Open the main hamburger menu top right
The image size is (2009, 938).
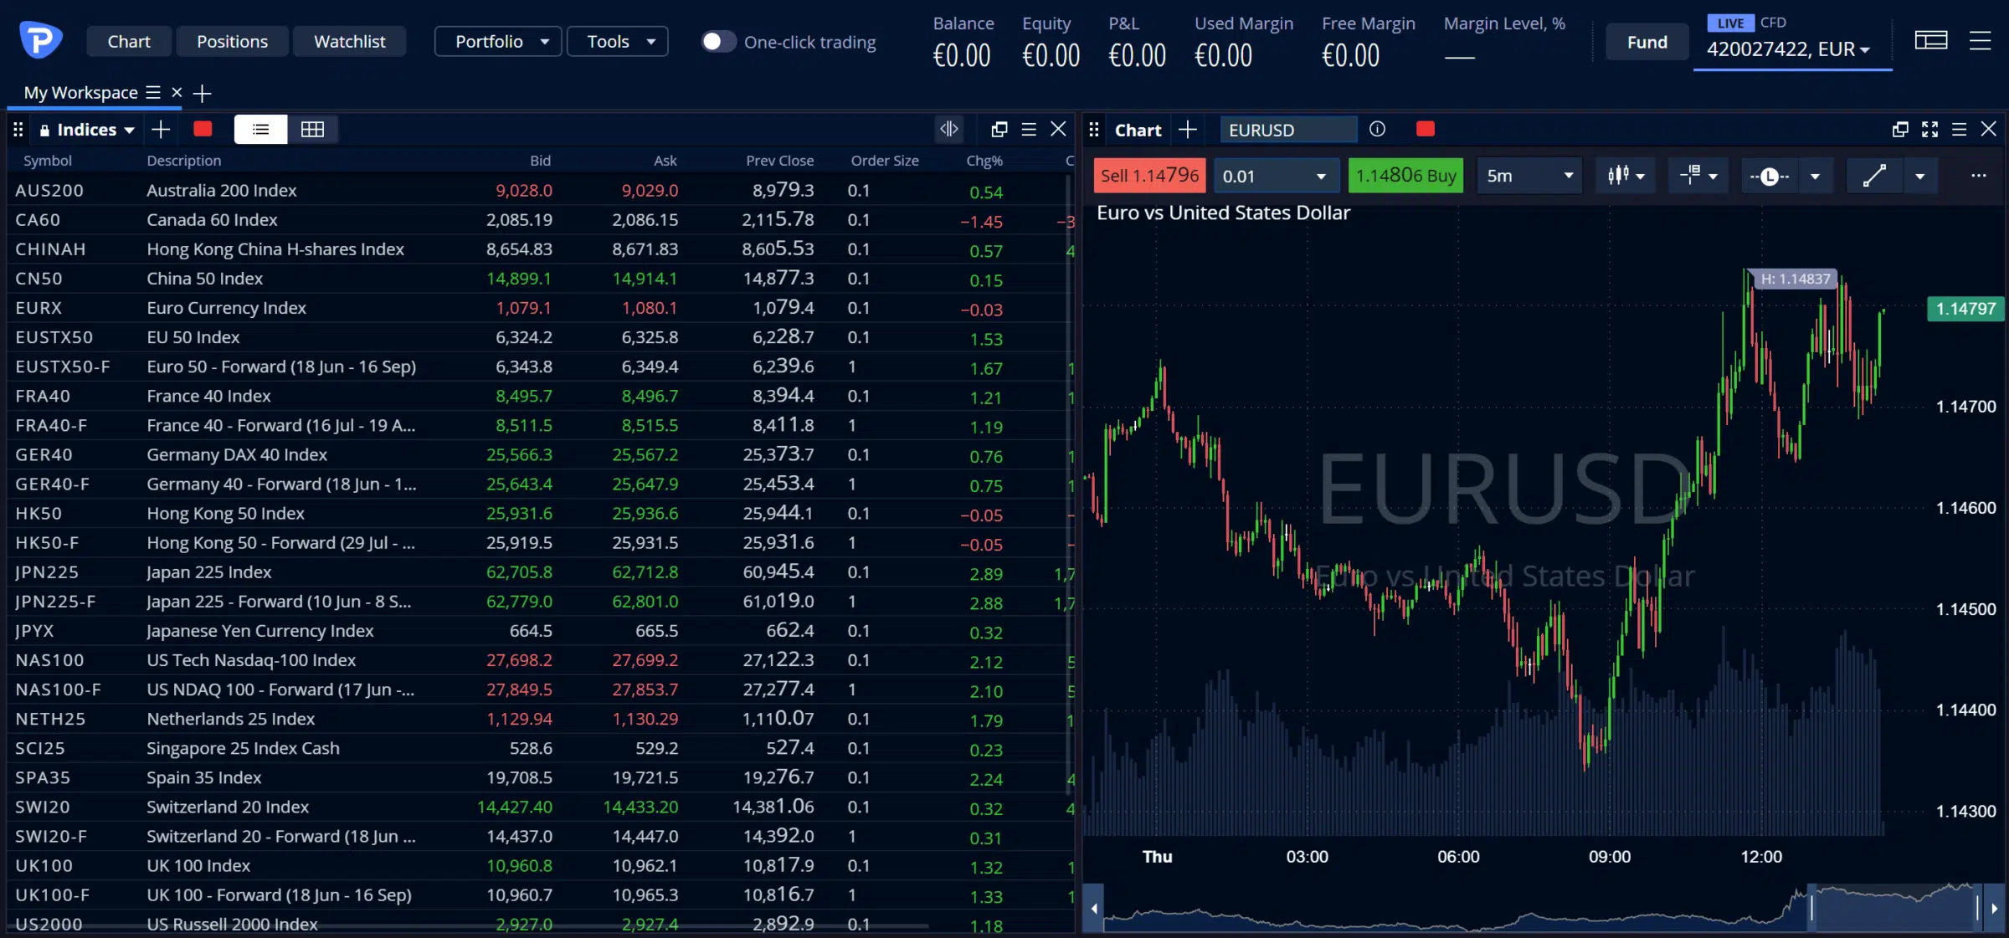click(x=1980, y=40)
